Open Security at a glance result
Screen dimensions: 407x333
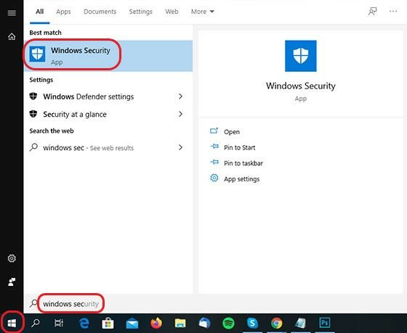click(x=108, y=114)
